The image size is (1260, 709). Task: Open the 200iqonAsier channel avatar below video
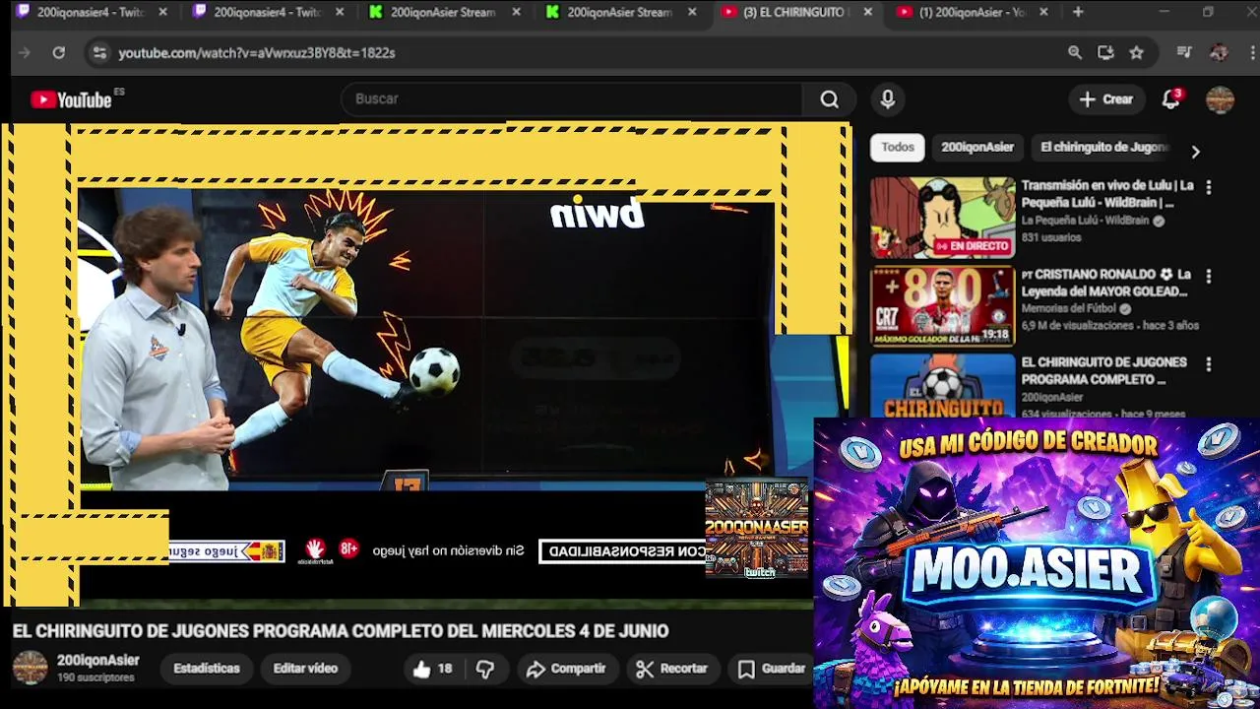coord(30,668)
